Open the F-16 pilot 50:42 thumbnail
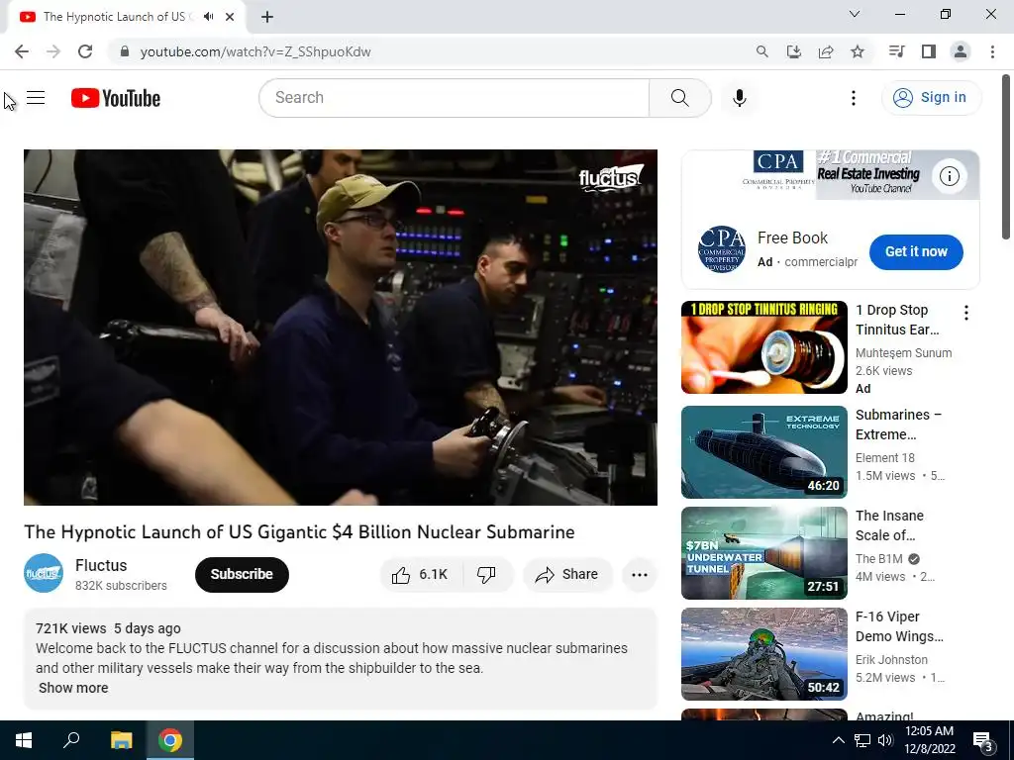Screen dimensions: 1014x760 click(x=763, y=654)
